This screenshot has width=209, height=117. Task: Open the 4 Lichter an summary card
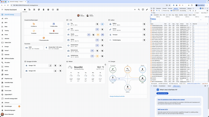34,25
